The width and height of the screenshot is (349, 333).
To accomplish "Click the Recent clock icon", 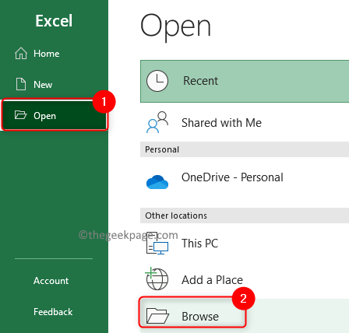I will click(157, 81).
